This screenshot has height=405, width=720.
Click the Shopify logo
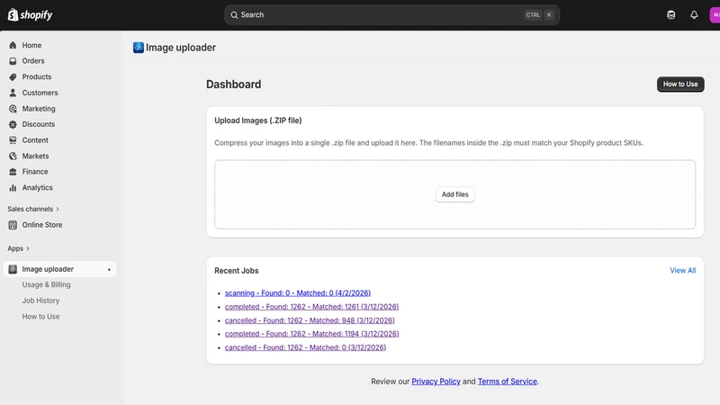tap(30, 14)
